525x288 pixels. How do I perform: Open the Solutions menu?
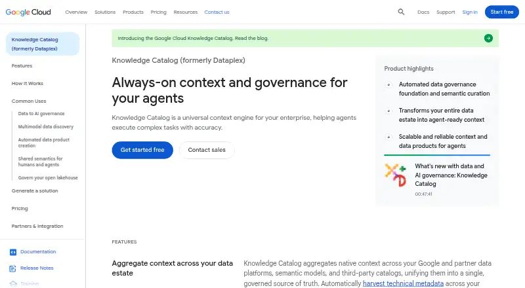tap(105, 12)
